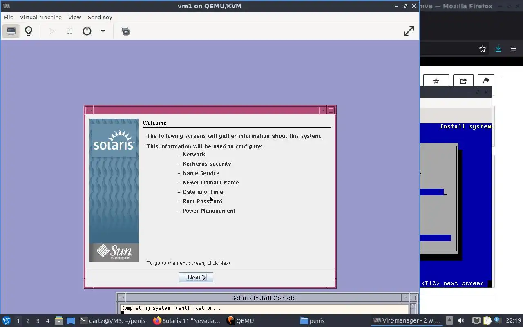Open virtual hardware details lightbulb icon
The height and width of the screenshot is (327, 523).
pos(29,31)
